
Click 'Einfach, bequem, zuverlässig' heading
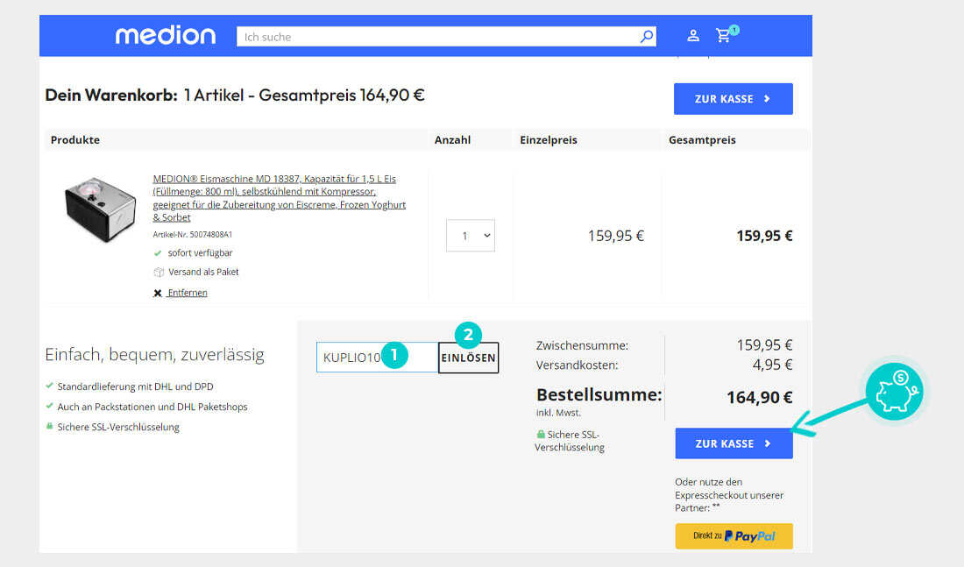click(154, 355)
